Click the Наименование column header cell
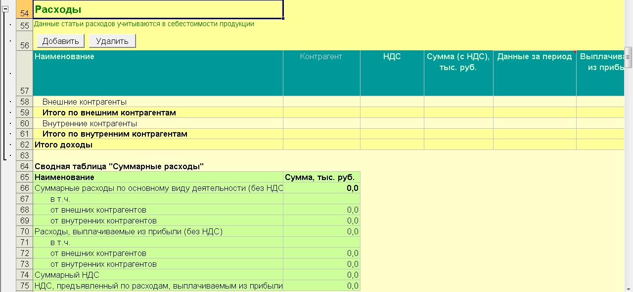Viewport: 633px width, 292px height. [158, 73]
